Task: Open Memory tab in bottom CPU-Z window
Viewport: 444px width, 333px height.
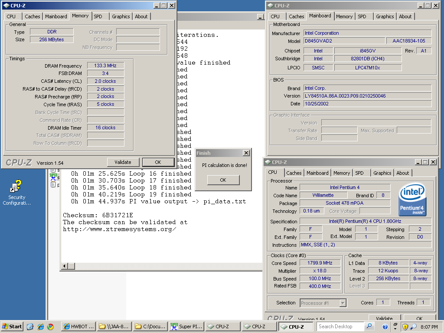Action: point(342,173)
